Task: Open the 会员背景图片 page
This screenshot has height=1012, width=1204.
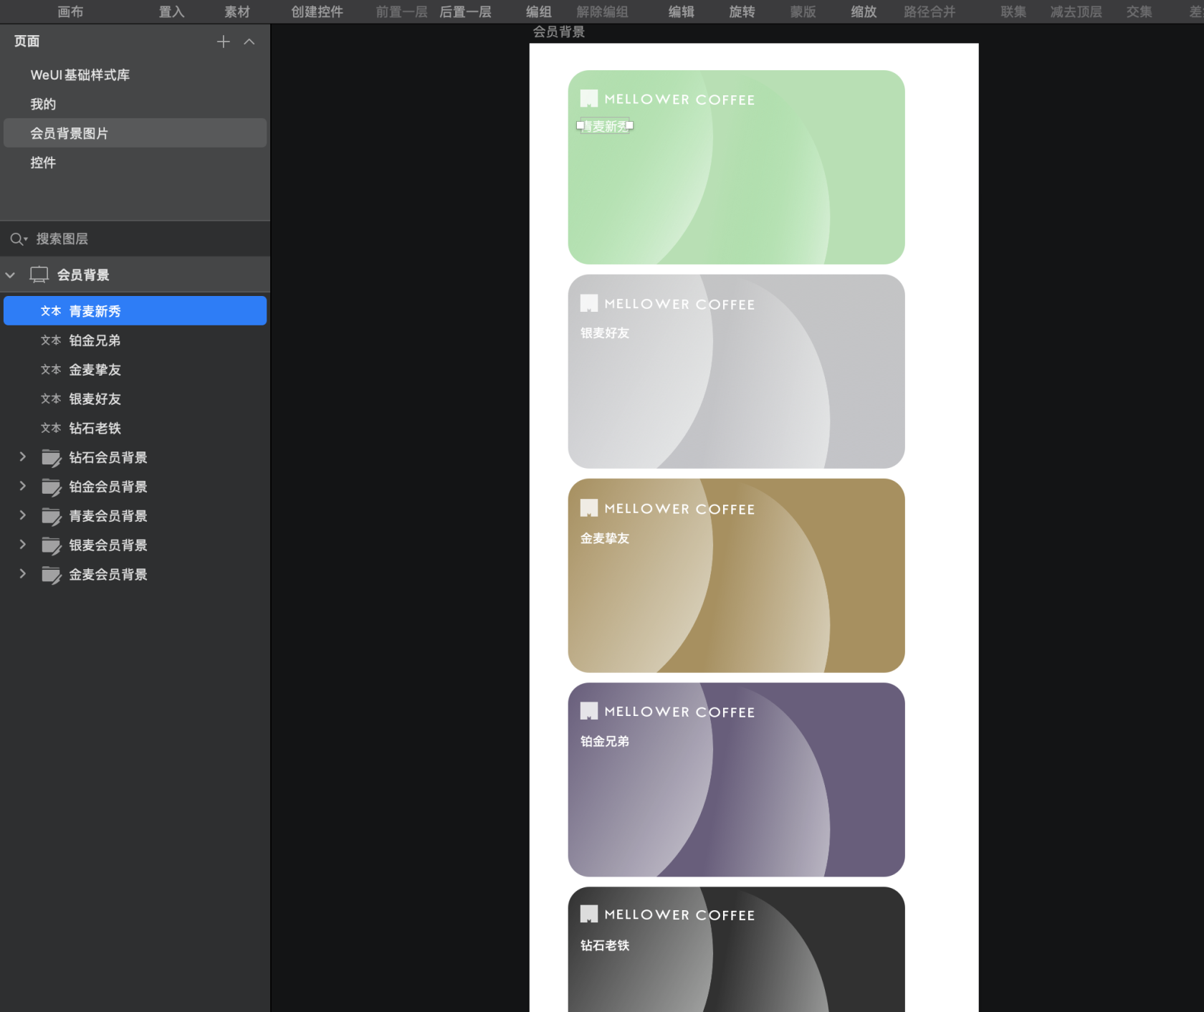Action: click(x=135, y=133)
